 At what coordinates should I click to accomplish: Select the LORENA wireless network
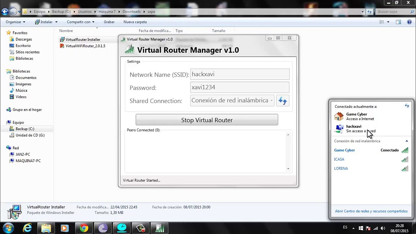click(x=371, y=168)
